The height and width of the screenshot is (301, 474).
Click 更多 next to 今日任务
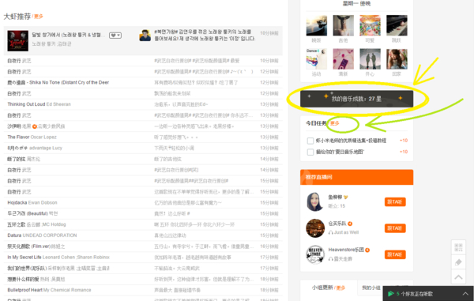334,123
